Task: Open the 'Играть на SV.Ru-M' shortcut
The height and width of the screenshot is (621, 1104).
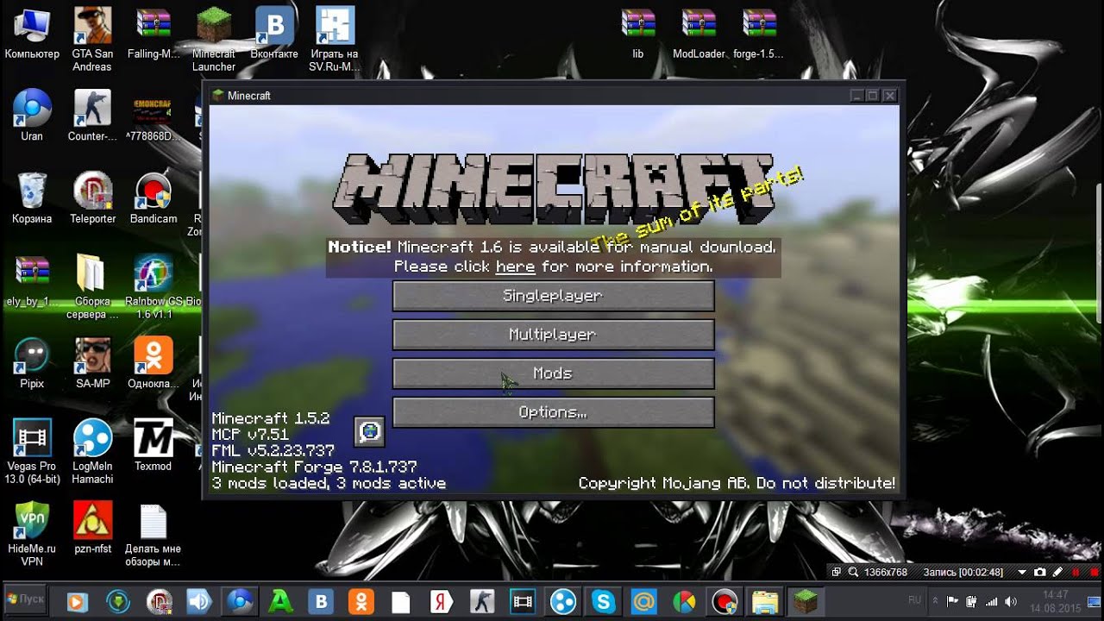Action: [x=335, y=40]
